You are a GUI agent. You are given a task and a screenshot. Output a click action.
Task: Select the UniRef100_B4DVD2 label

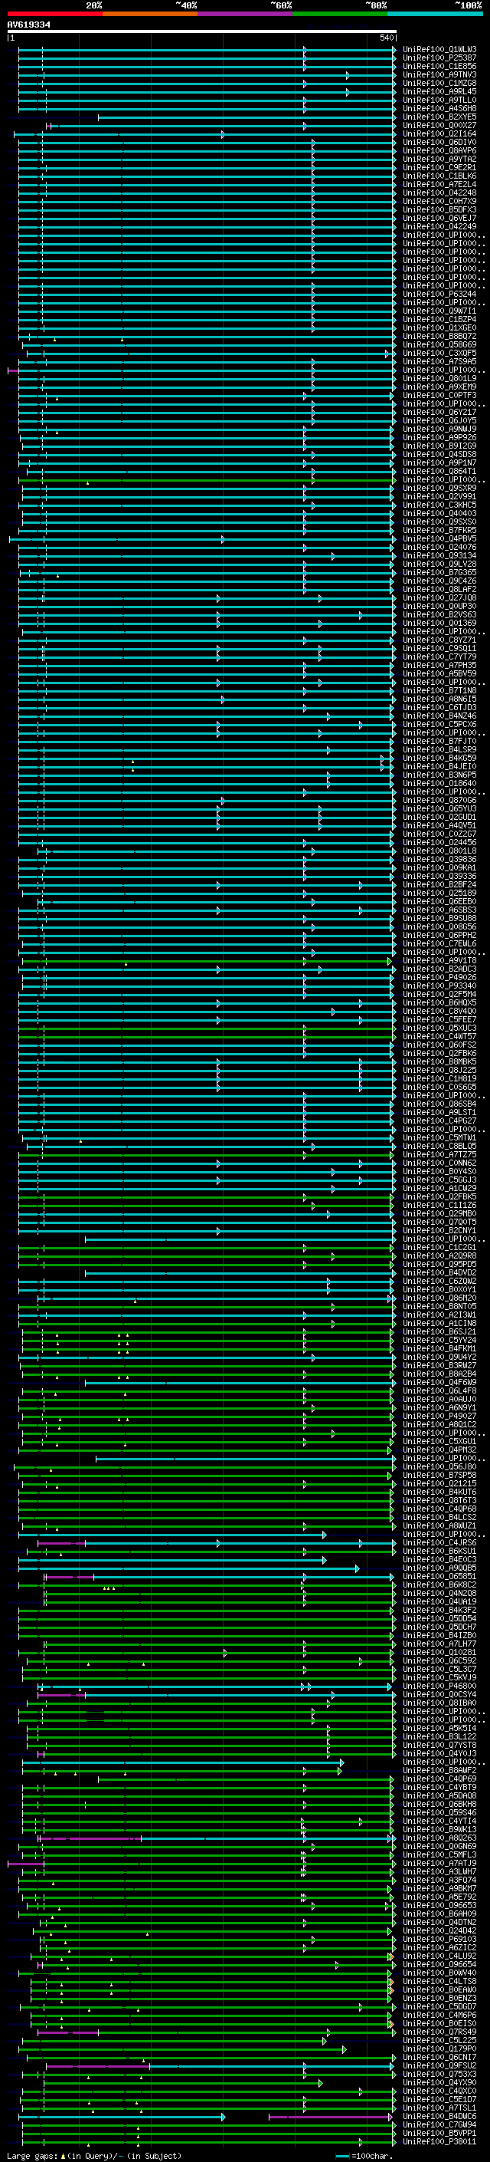click(x=439, y=1272)
